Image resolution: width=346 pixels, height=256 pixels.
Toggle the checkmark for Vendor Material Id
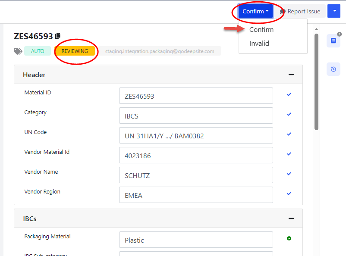289,154
